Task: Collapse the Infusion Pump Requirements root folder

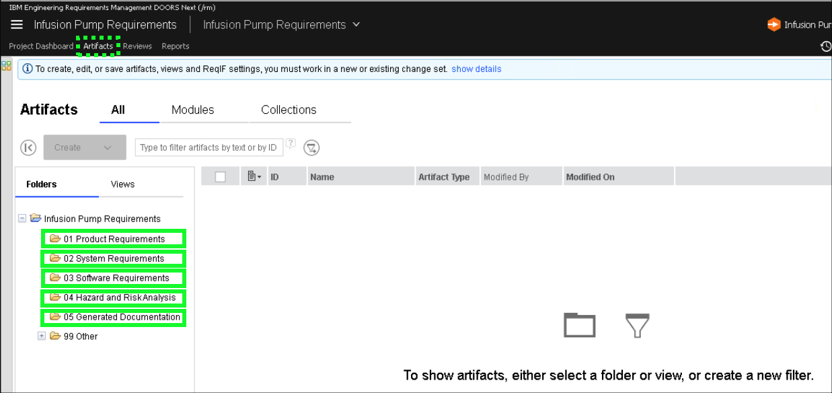Action: 22,219
